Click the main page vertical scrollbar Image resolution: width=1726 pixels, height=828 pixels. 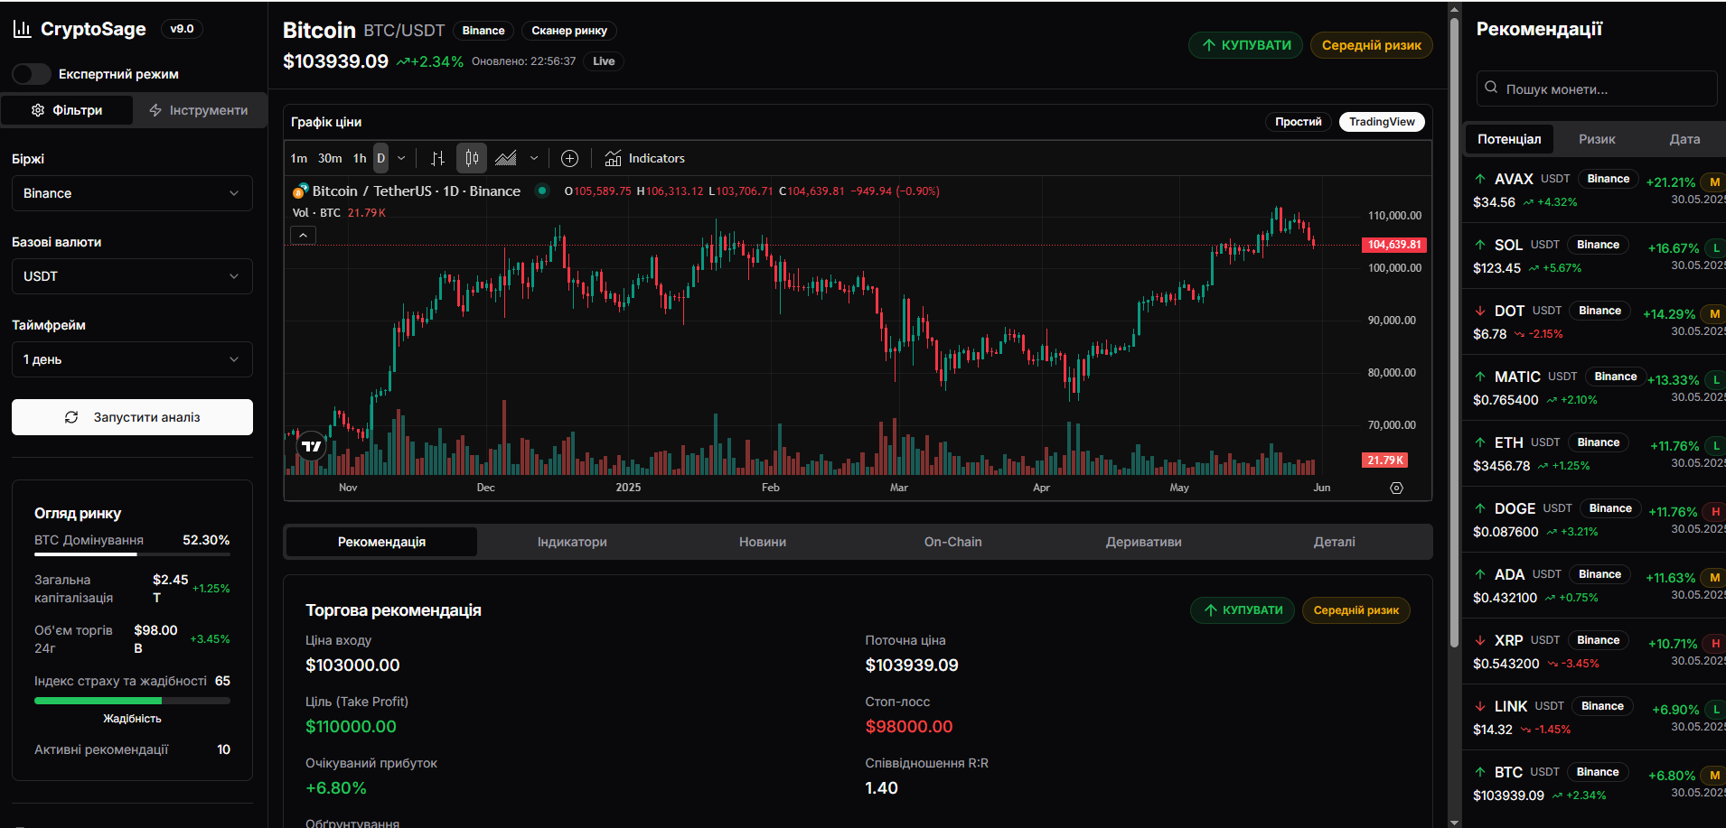pos(1454,330)
